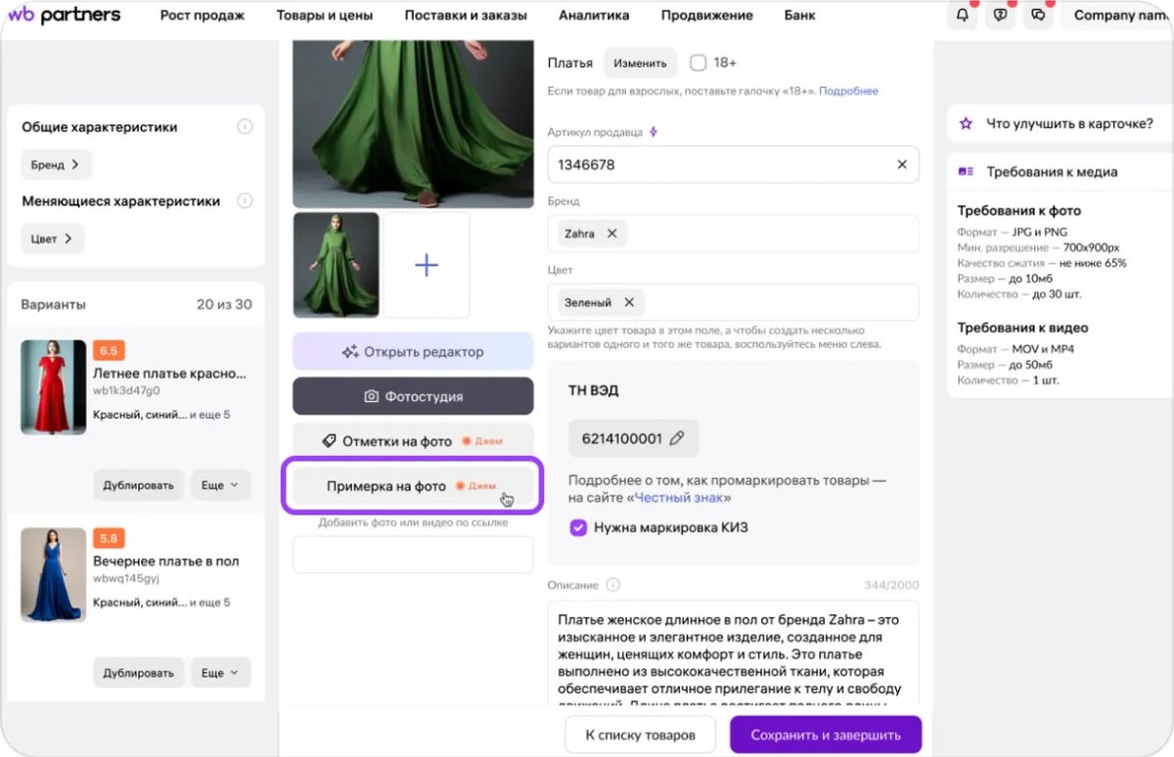1174x757 pixels.
Task: Click the photo or video link input
Action: click(413, 555)
